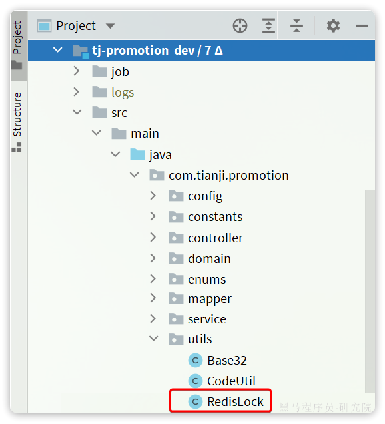Open the Project view dropdown arrow
The width and height of the screenshot is (385, 424).
pos(110,26)
